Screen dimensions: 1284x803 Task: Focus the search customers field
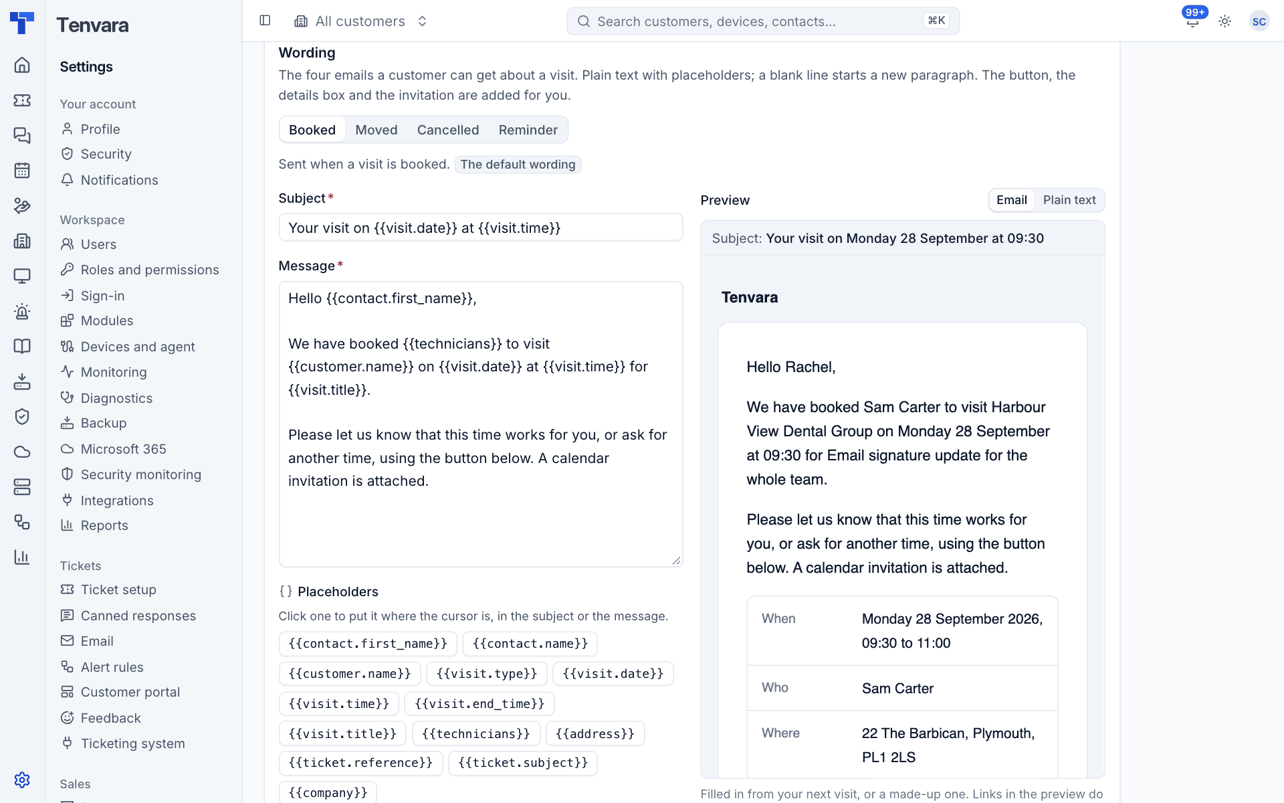(x=763, y=21)
